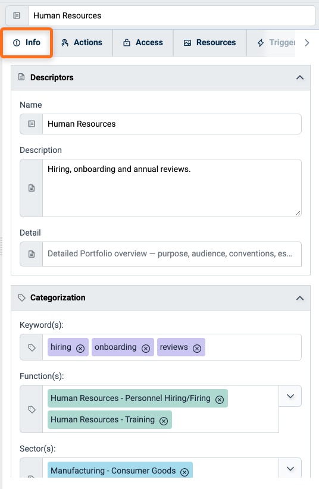Click into the Detail input field
Screen dimensions: 319x489
(171, 254)
